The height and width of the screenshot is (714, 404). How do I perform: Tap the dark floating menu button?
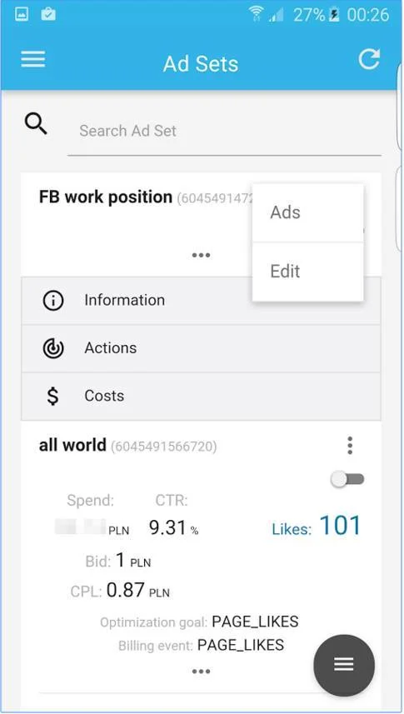pyautogui.click(x=344, y=665)
